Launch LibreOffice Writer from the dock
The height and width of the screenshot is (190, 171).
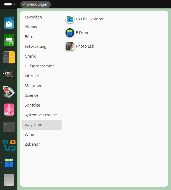click(x=9, y=23)
